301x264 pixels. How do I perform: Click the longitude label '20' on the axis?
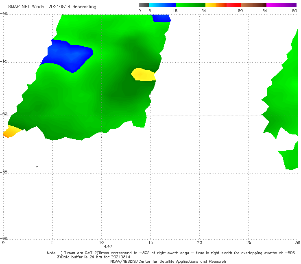pos(199,243)
